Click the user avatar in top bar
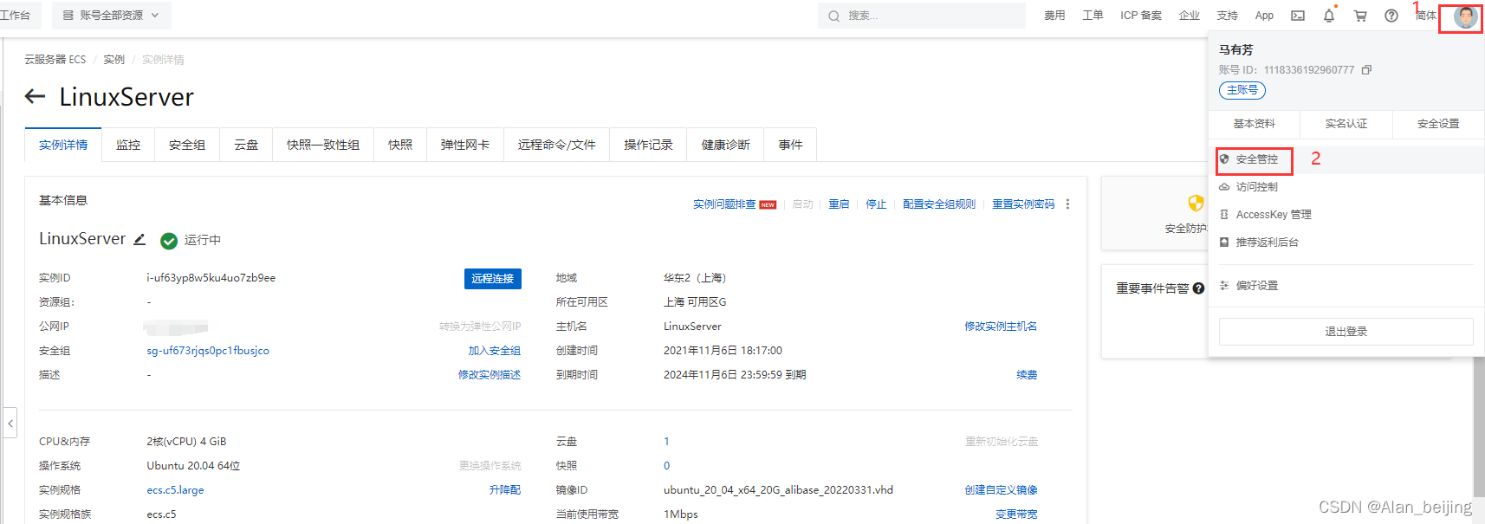Image resolution: width=1485 pixels, height=524 pixels. [1465, 16]
